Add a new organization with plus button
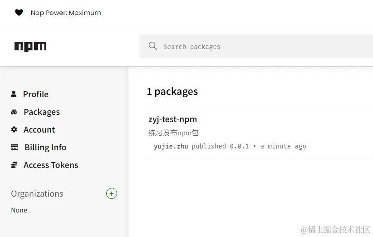The width and height of the screenshot is (373, 237). tap(112, 193)
